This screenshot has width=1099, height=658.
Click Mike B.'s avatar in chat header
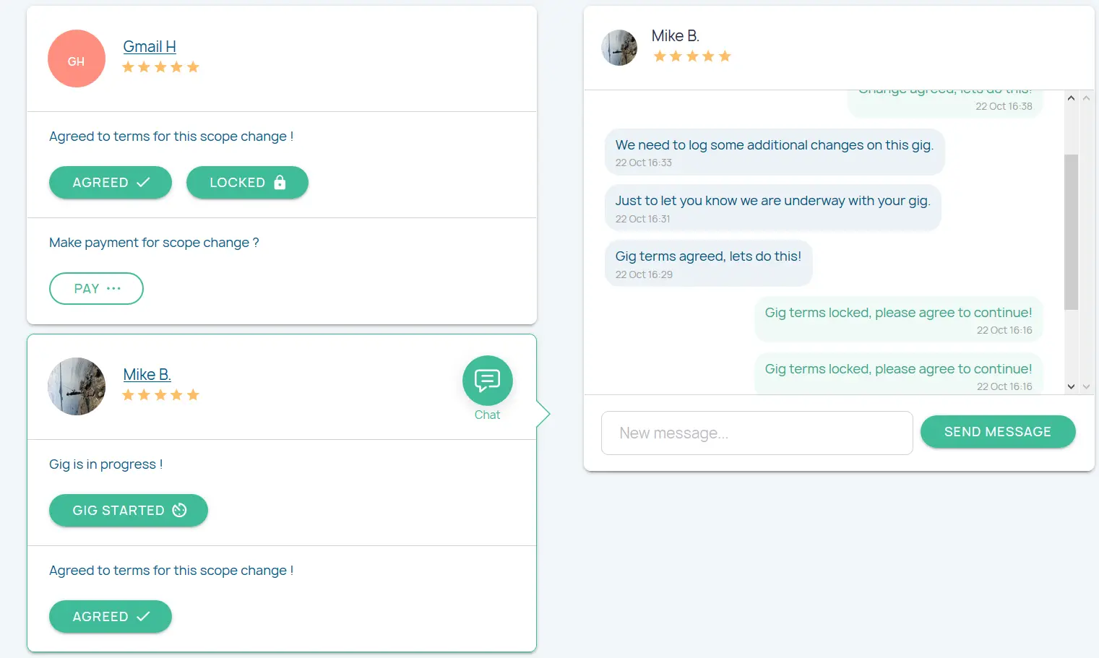click(619, 48)
